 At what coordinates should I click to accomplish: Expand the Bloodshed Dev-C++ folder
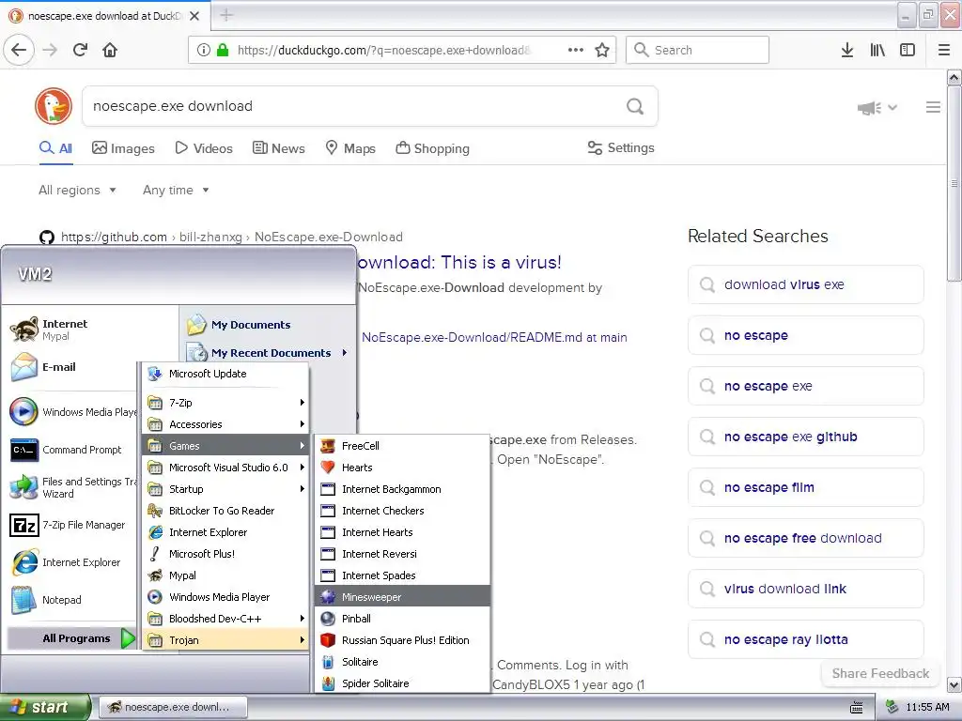(225, 618)
